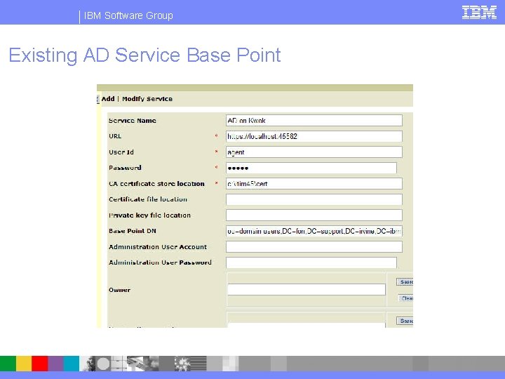Click the Base Point DN label
Image resolution: width=505 pixels, height=379 pixels.
pos(133,231)
